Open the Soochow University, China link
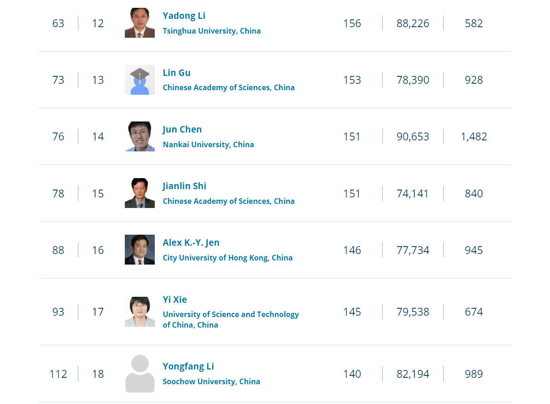 tap(211, 381)
